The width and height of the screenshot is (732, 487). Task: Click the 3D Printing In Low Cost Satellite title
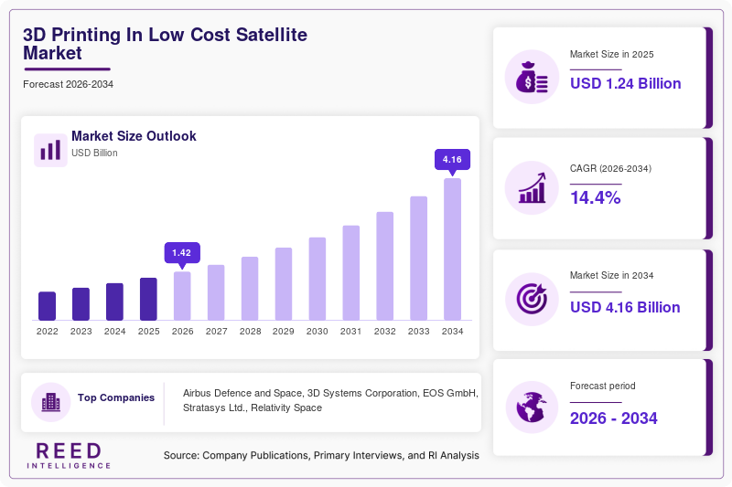click(x=166, y=44)
